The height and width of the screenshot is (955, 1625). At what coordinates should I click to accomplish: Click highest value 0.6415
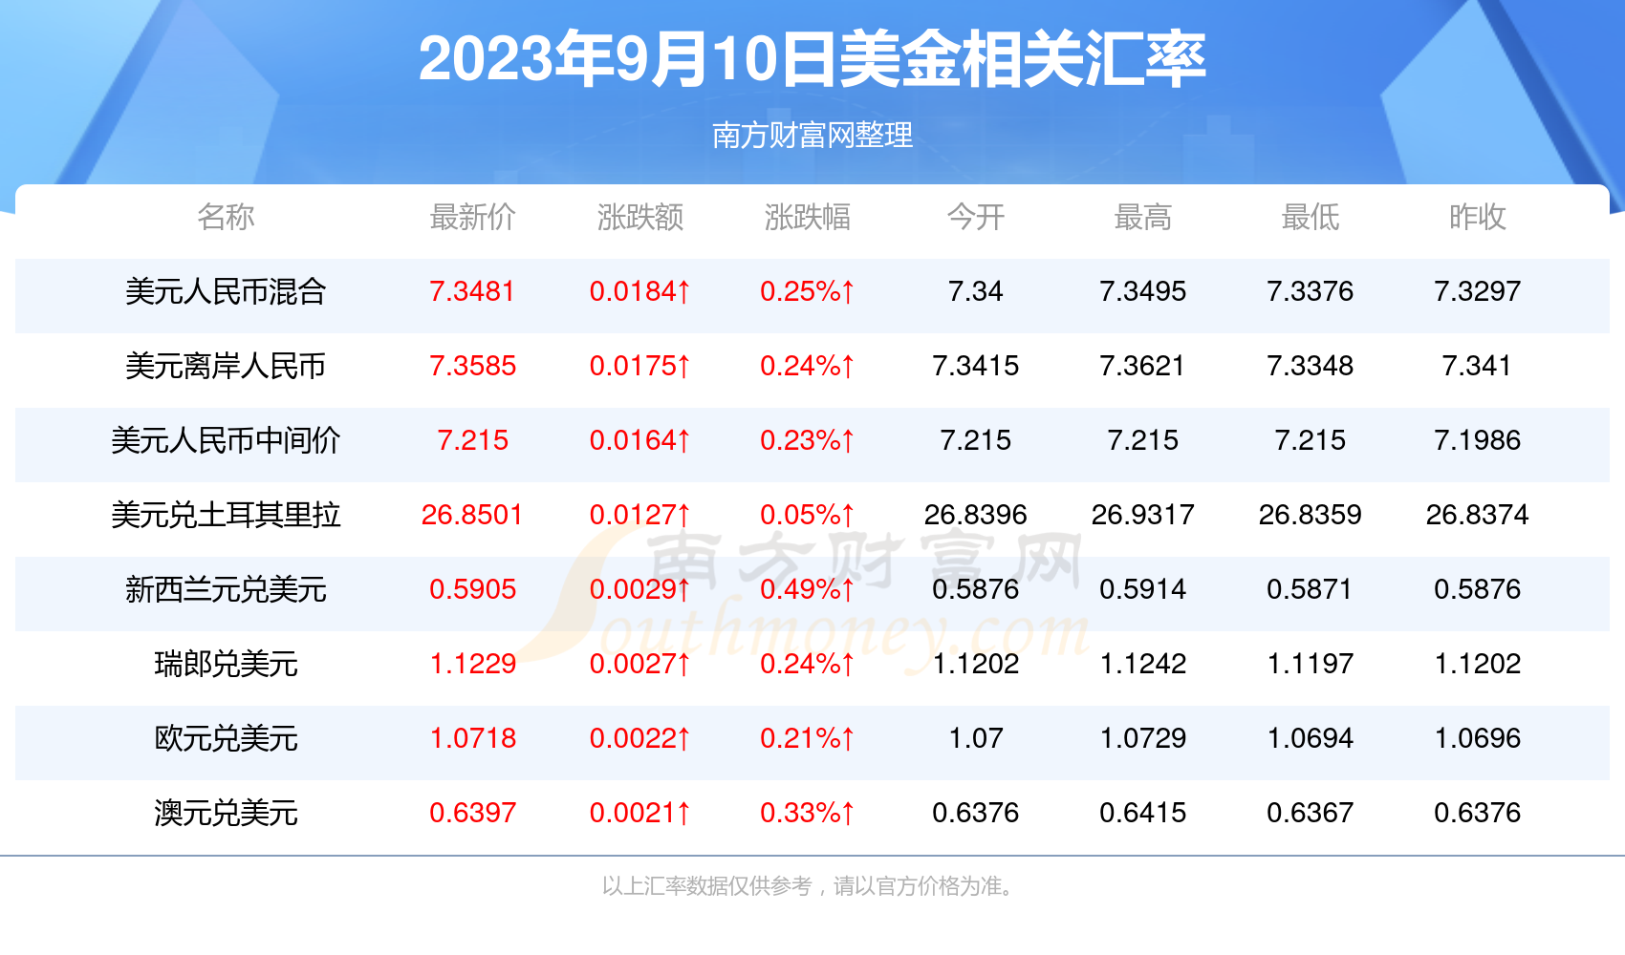click(x=1143, y=813)
